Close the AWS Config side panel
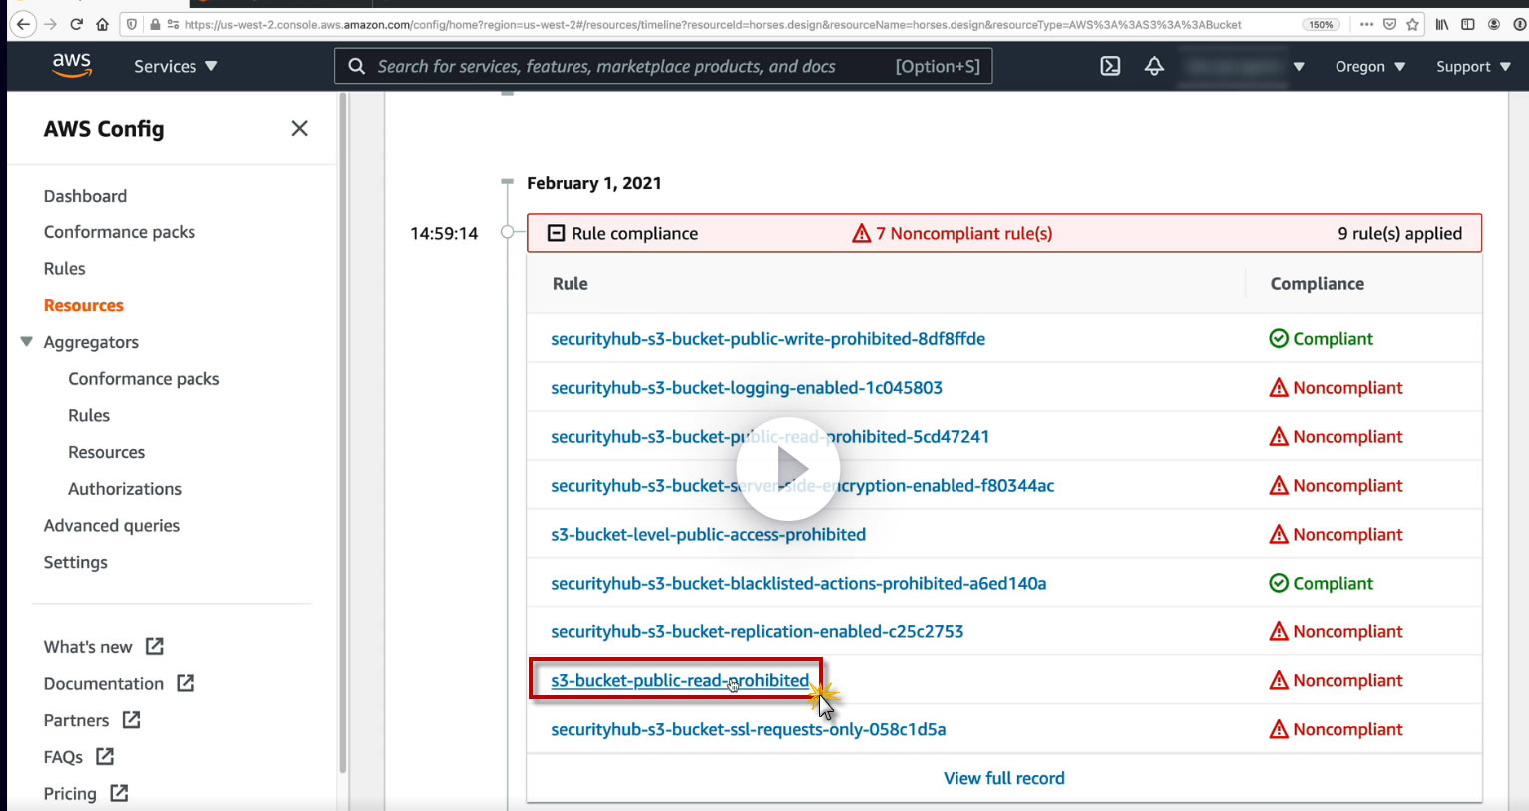This screenshot has width=1529, height=811. 299,128
